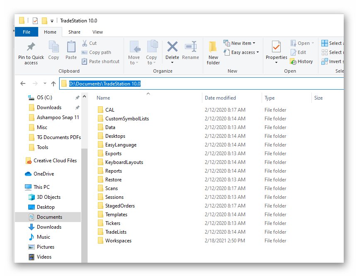Create a New folder
Screen dimensions: 357x276
coord(213,53)
